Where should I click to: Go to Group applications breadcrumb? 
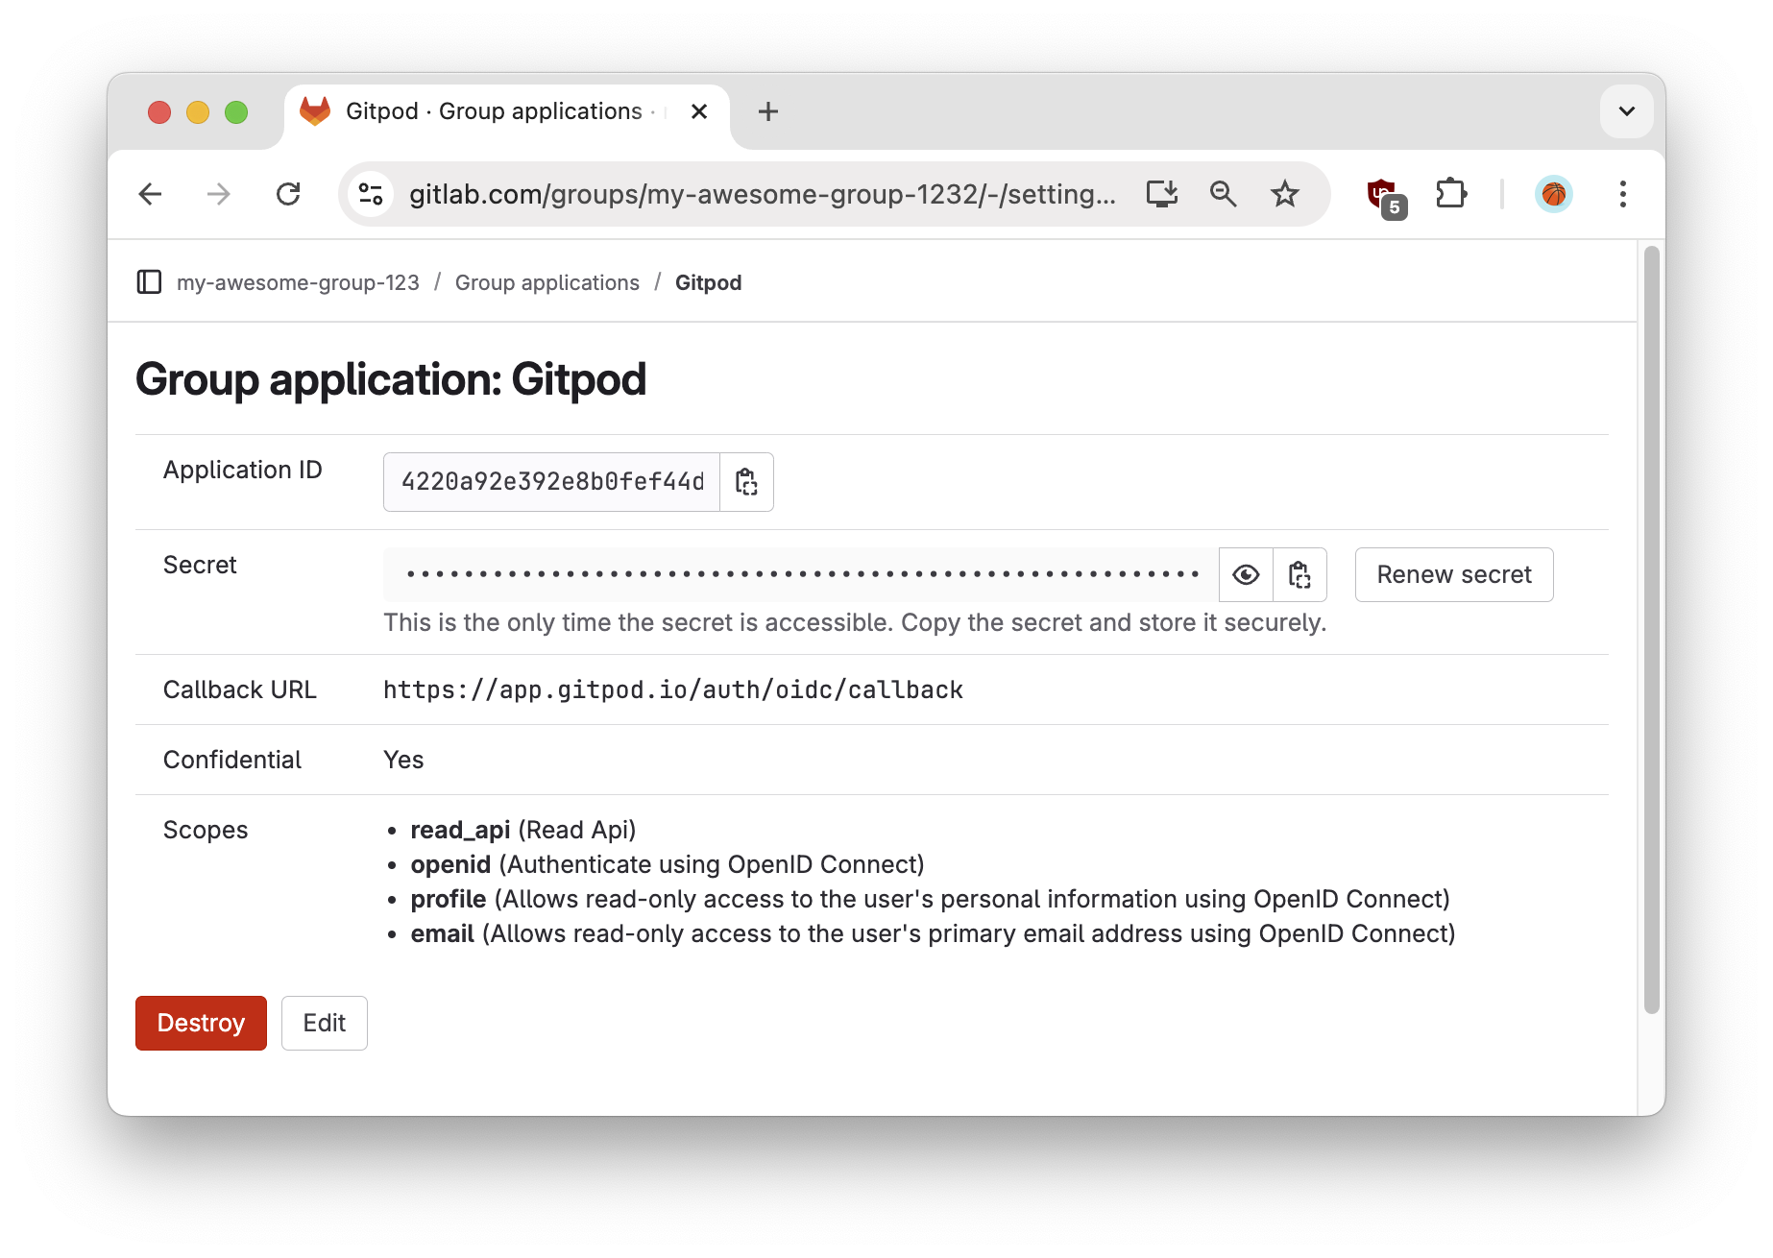547,282
